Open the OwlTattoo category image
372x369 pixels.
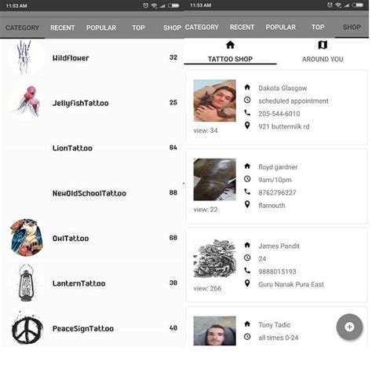point(27,238)
